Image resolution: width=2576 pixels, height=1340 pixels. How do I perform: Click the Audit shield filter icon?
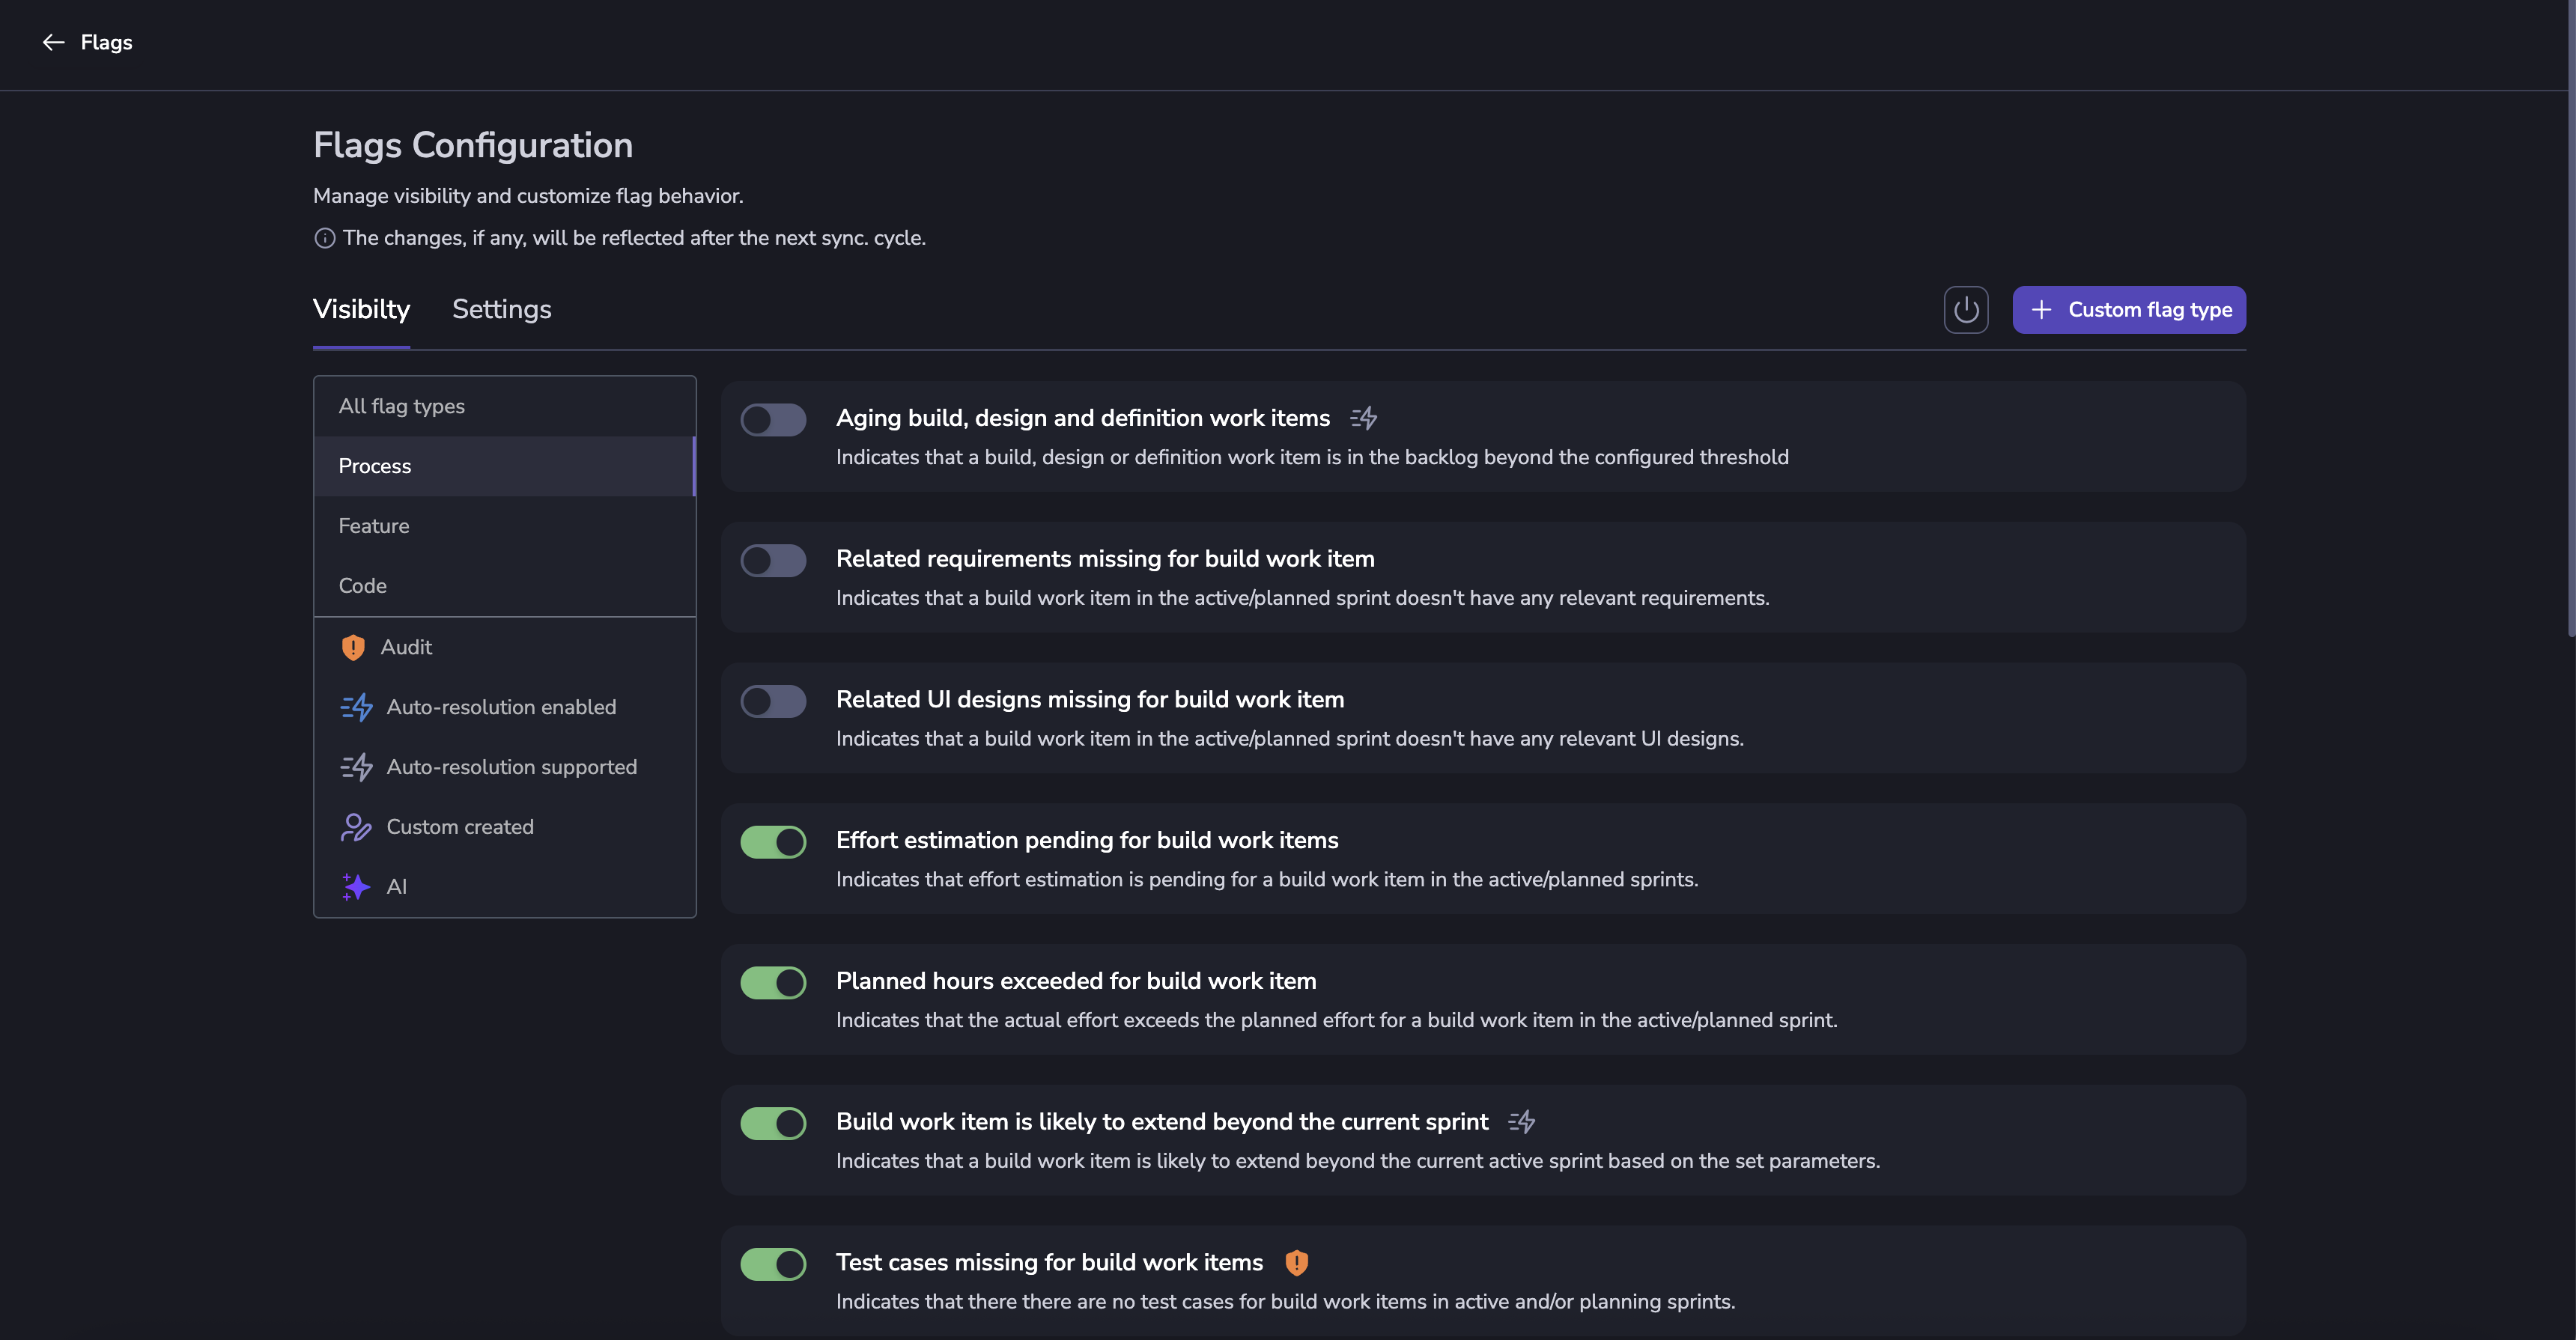point(353,648)
